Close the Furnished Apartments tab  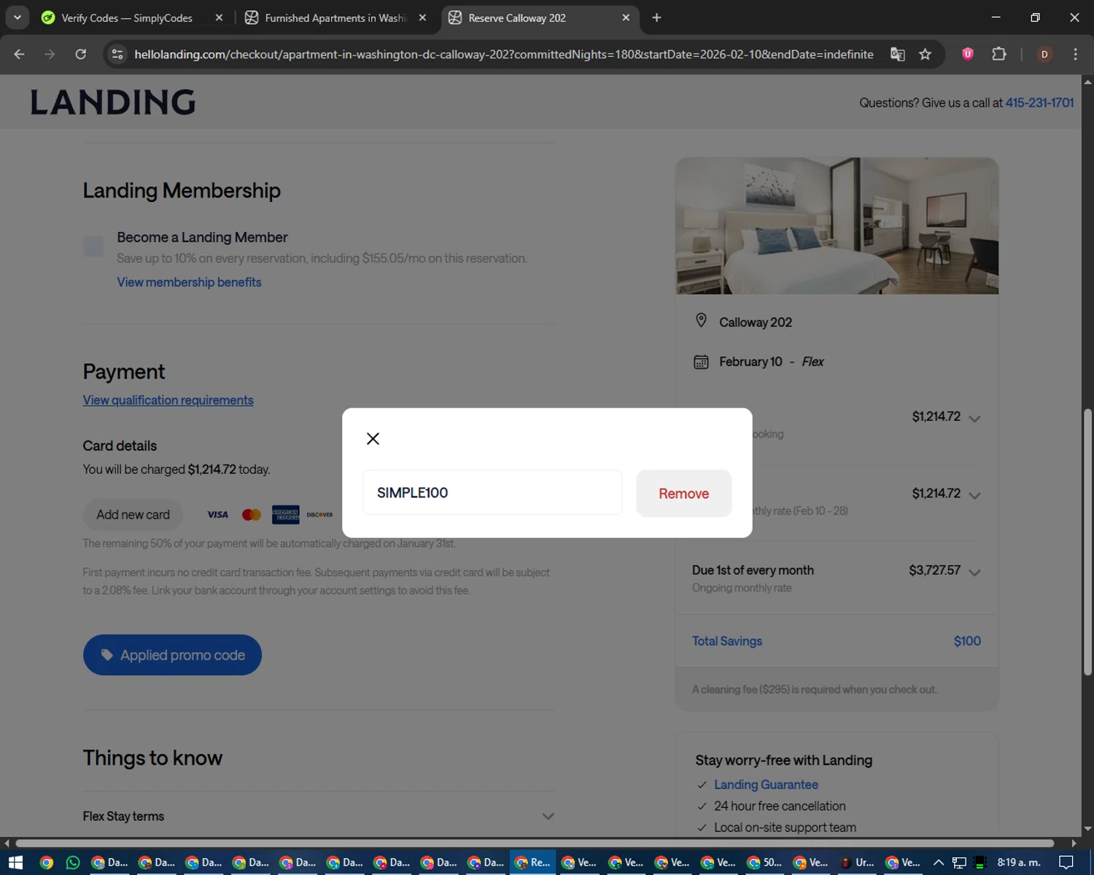[x=422, y=17]
